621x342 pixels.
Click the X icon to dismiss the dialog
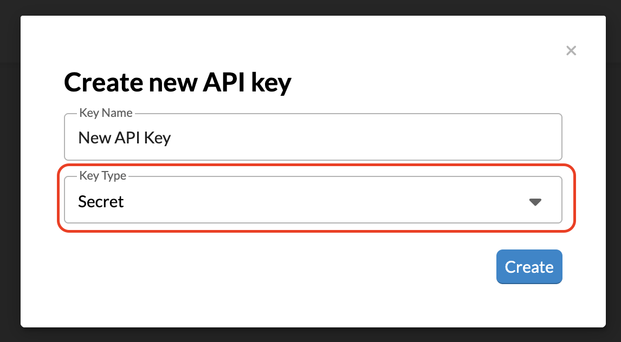click(x=571, y=50)
